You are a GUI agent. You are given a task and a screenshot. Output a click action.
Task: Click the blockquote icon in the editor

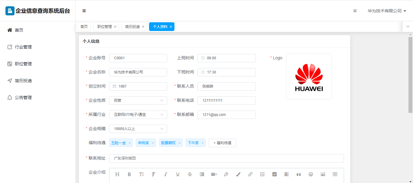[299, 174]
